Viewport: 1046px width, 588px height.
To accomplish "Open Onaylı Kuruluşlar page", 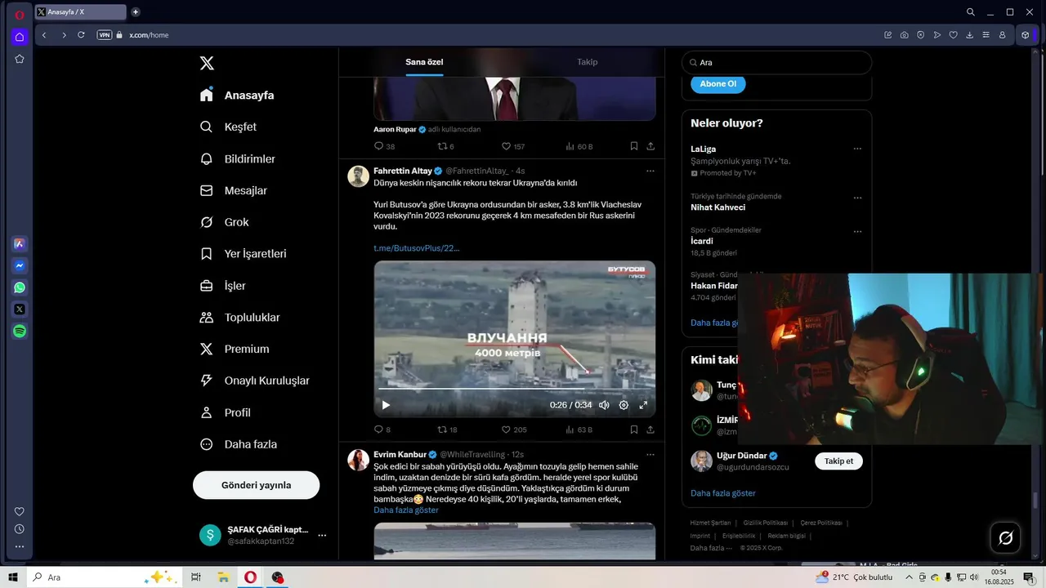I will coord(254,381).
